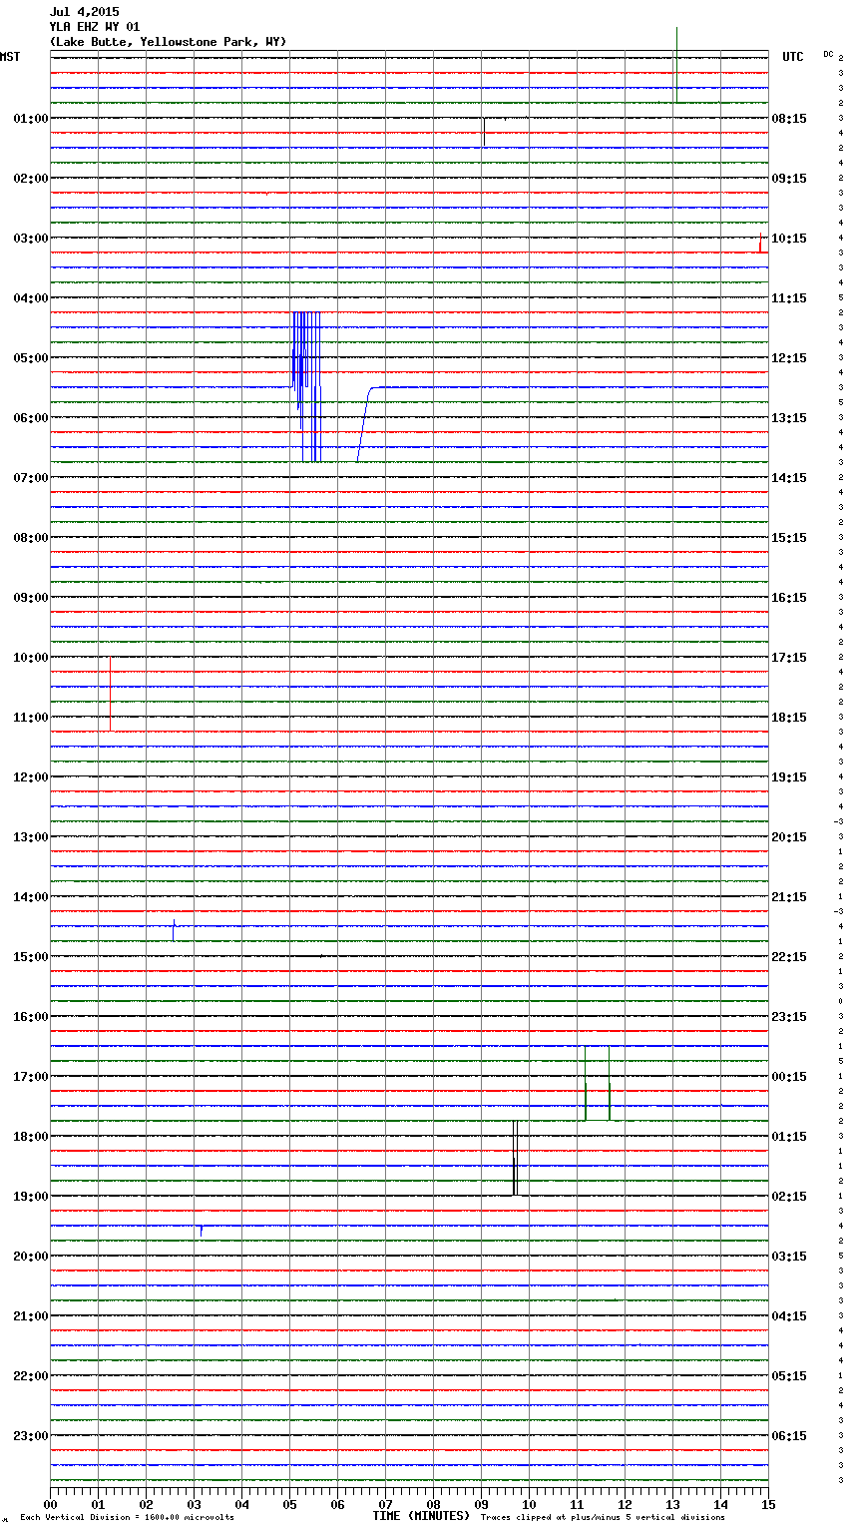Click the 'Traces clipped at plus/minus 5 vertical divisions' note
The height and width of the screenshot is (1531, 848).
click(x=603, y=1518)
